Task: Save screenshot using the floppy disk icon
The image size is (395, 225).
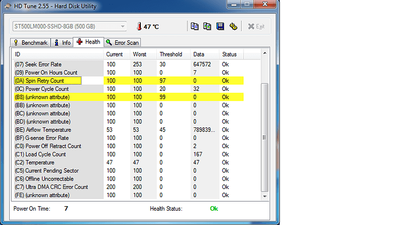Action: pyautogui.click(x=220, y=26)
